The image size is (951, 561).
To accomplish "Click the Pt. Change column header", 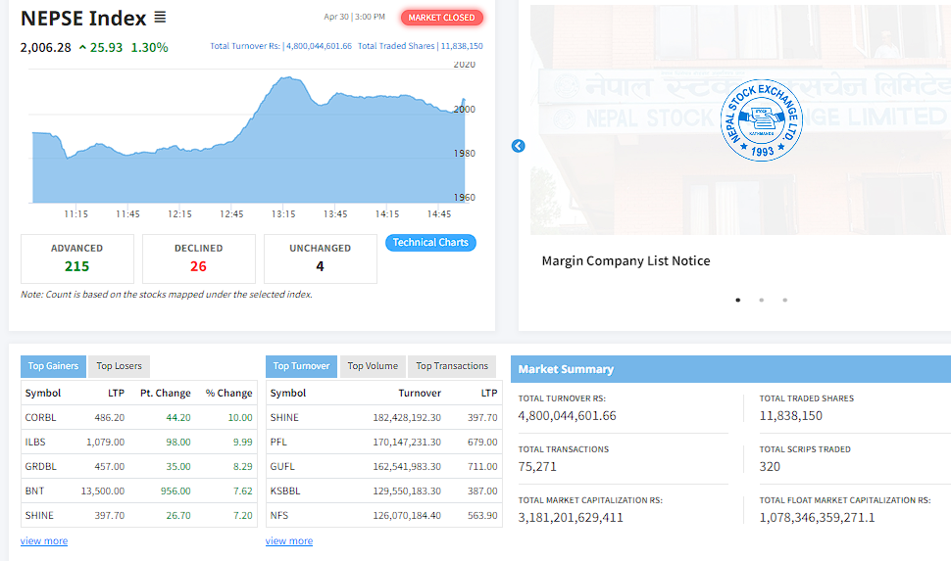I will pyautogui.click(x=166, y=394).
